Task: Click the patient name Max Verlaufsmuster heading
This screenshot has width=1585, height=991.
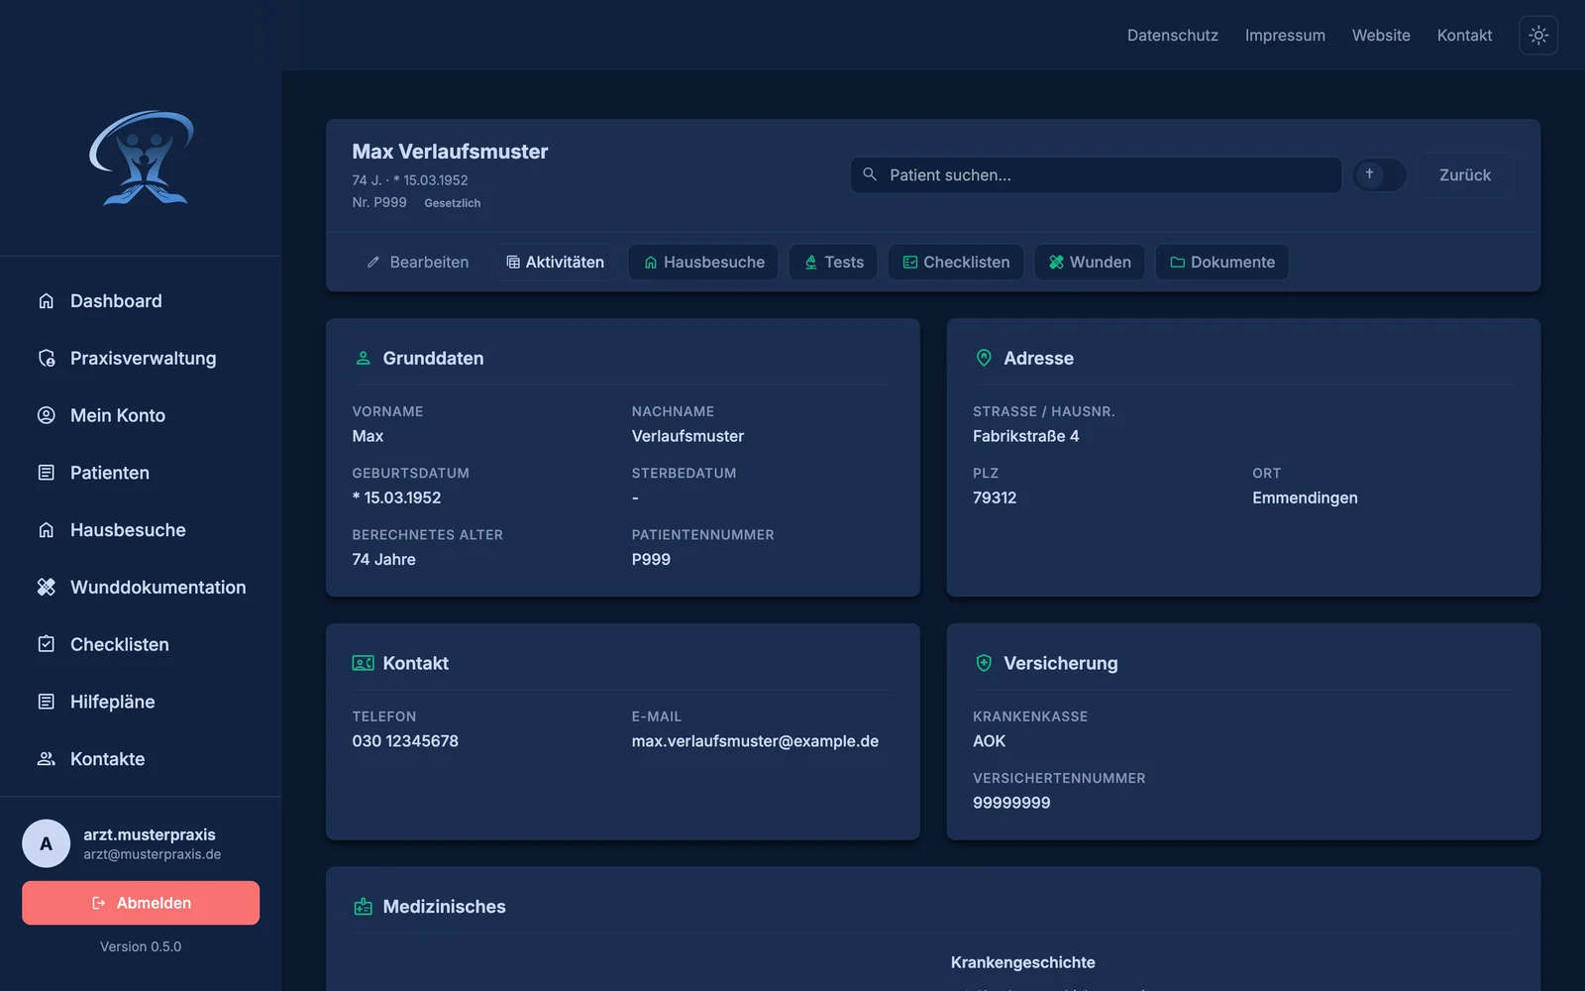Action: pos(450,152)
